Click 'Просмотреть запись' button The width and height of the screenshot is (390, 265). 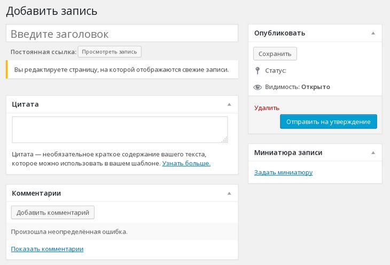point(110,52)
